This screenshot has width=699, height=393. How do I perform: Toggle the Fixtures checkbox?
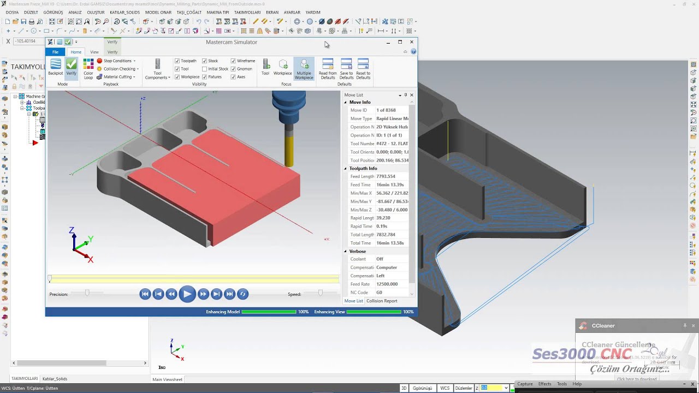[x=205, y=77]
